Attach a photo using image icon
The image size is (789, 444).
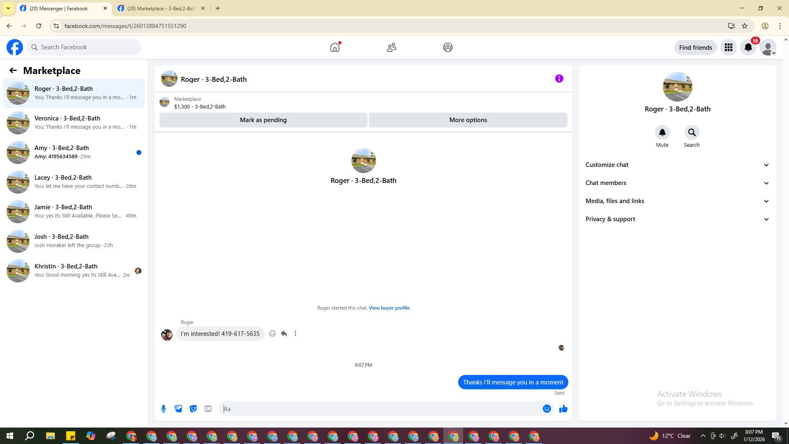pos(178,409)
